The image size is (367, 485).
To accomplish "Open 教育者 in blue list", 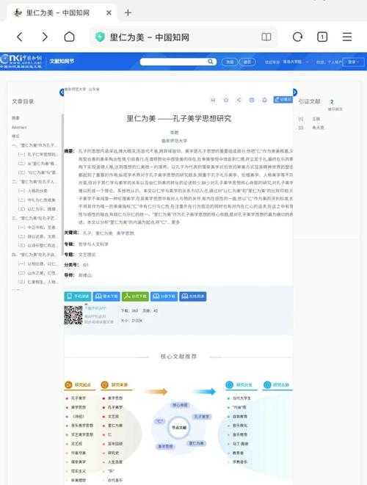I will click(x=238, y=453).
